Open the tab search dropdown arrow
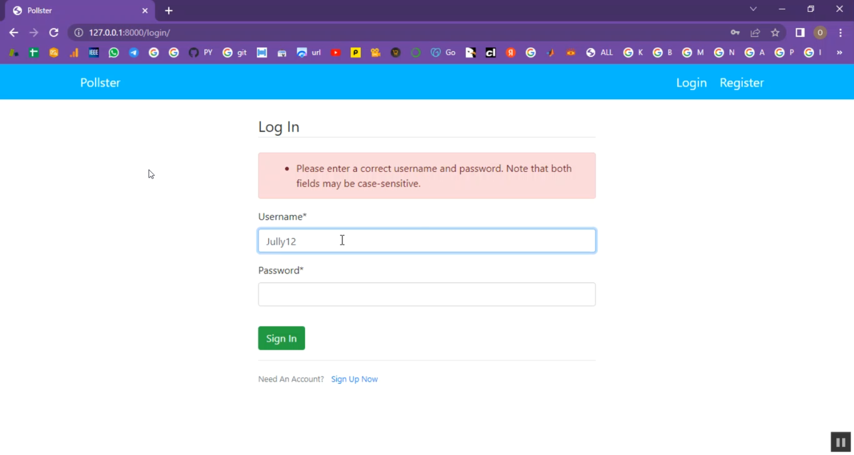 [x=753, y=9]
